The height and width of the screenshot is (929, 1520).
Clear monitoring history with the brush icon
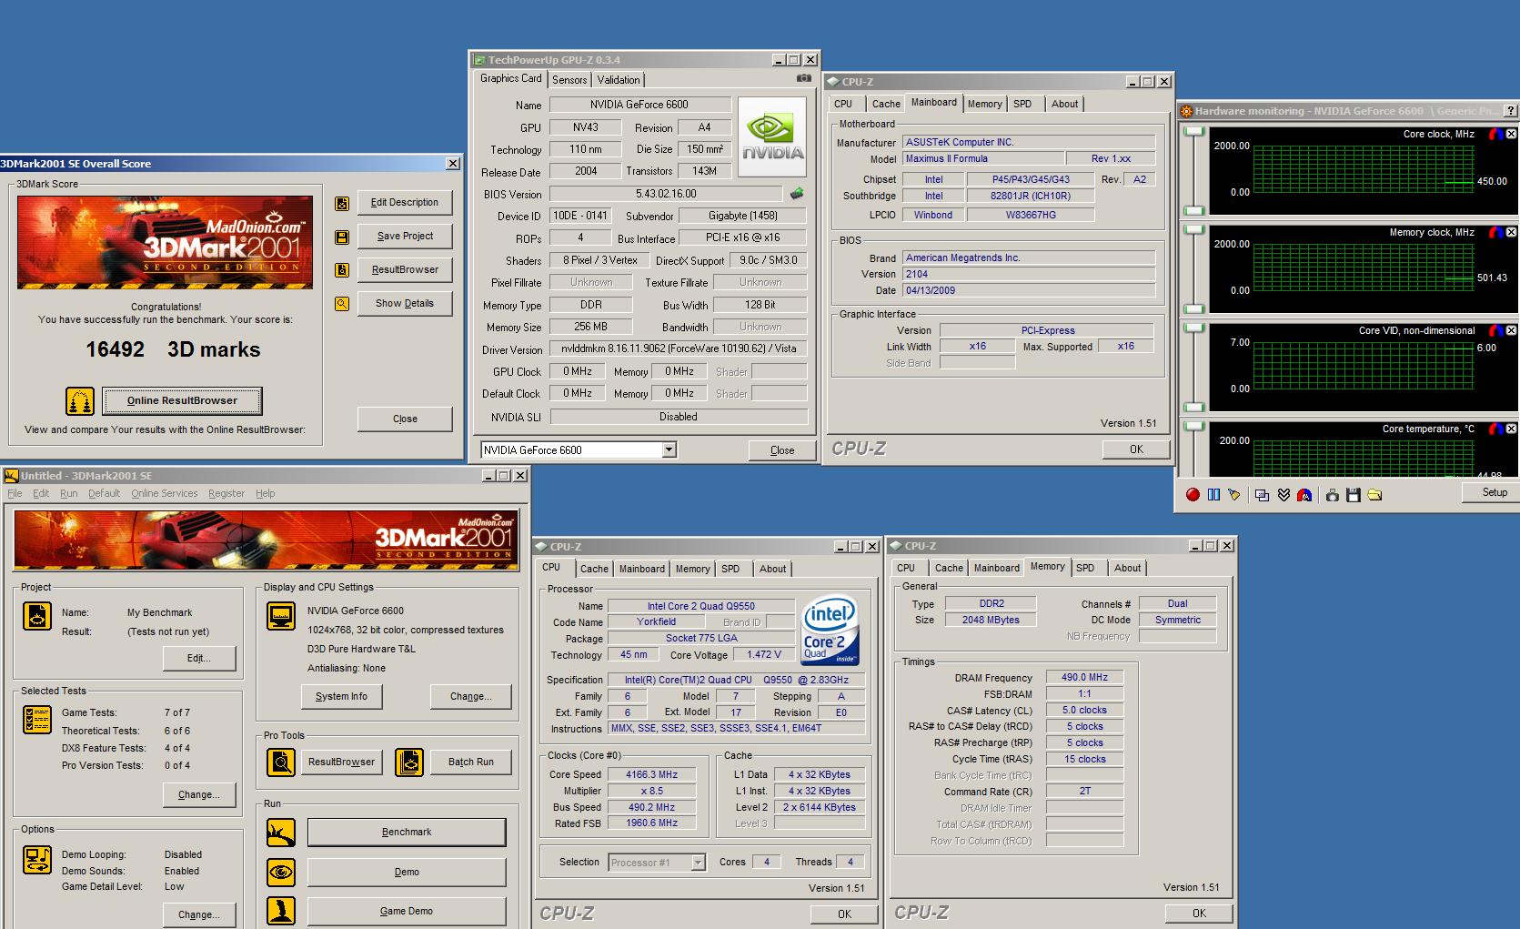[1234, 494]
